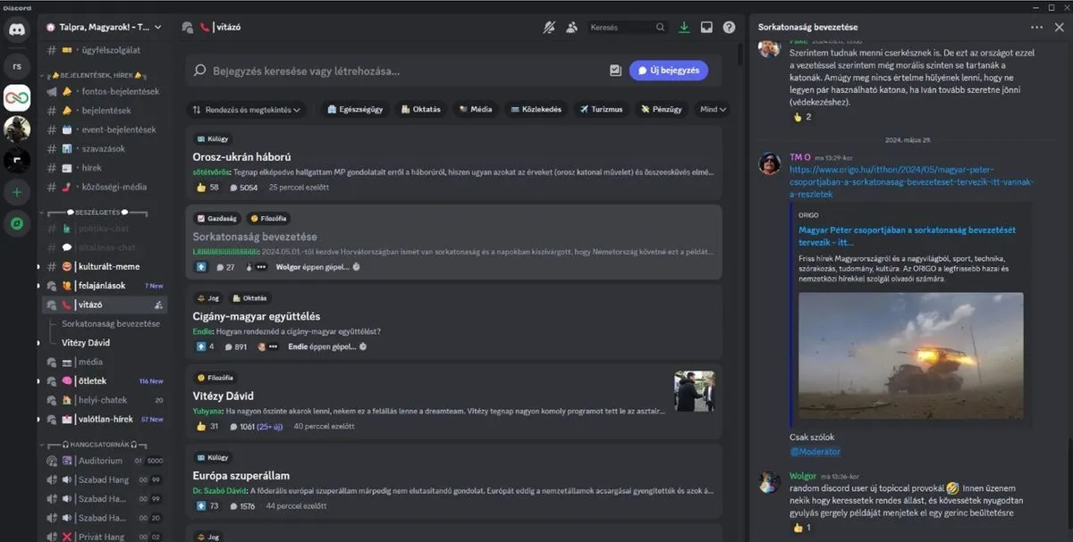Click the Új bejegyzés button
Viewport: 1073px width, 542px height.
coord(669,71)
